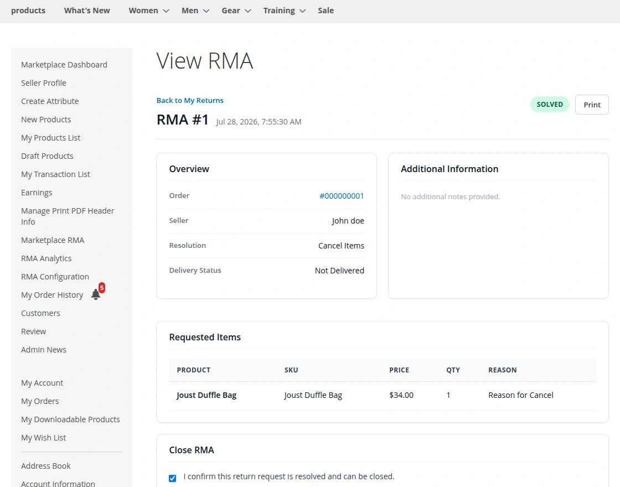
Task: Open My Order History in sidebar
Action: click(x=52, y=295)
